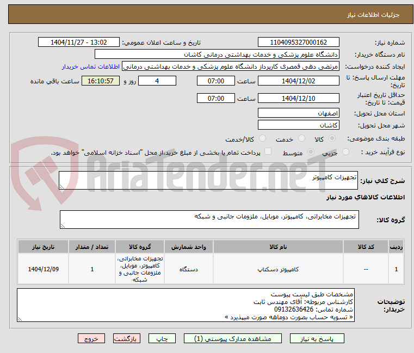Screen dimensions: 414x353
Task: Click the response deadline date 1404/12/02
Action: tap(298, 81)
